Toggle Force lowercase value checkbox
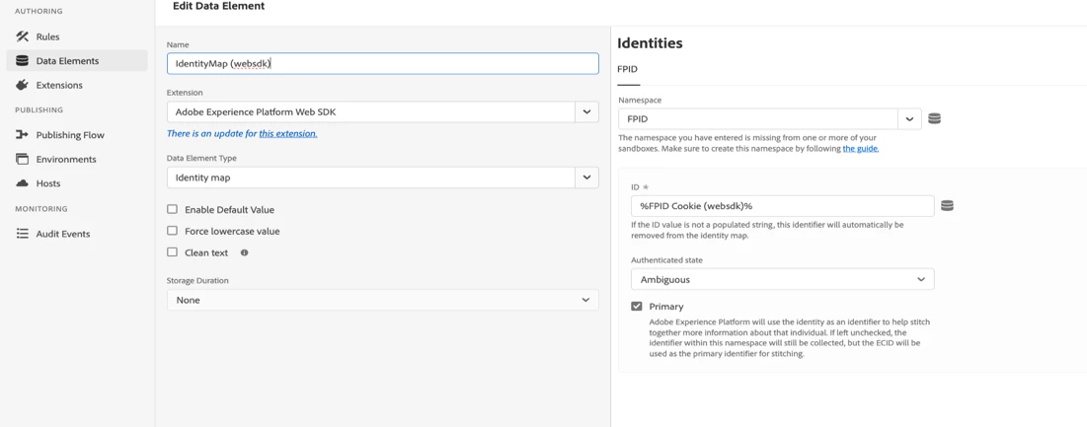1087x427 pixels. click(173, 231)
